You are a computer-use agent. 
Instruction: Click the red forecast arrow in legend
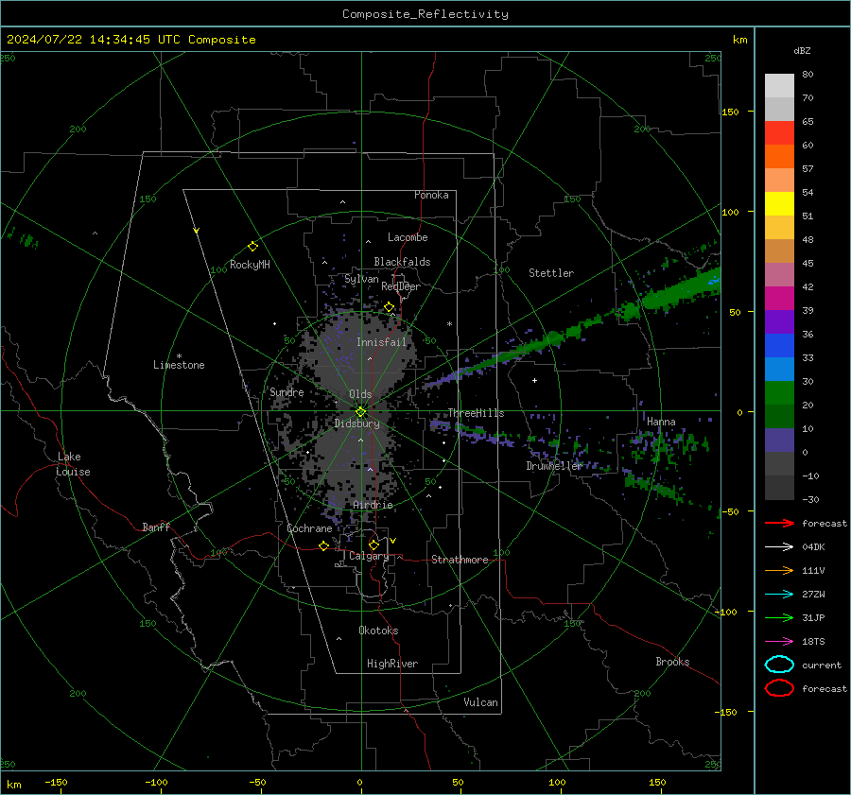[779, 523]
